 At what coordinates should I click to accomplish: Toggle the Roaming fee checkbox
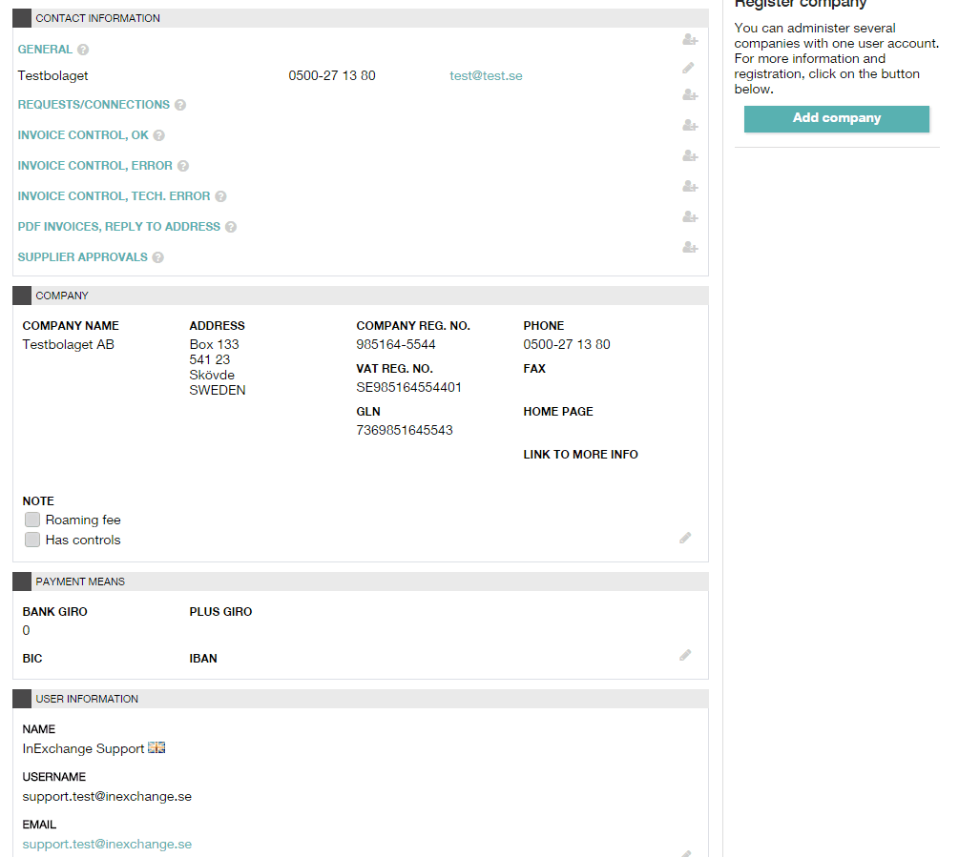32,520
